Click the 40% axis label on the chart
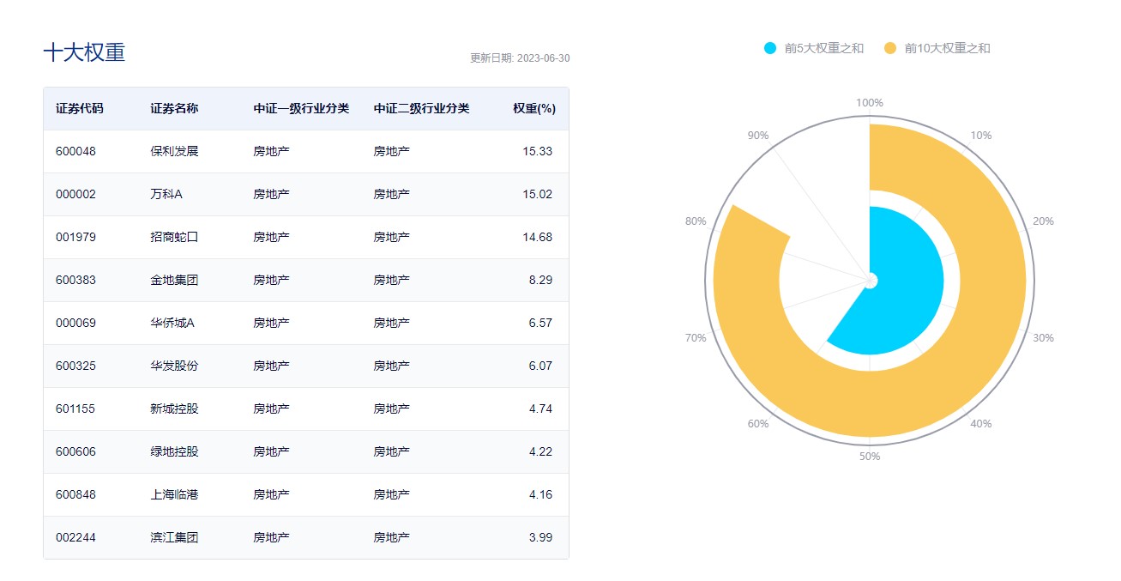Viewport: 1121px width, 581px height. 981,424
